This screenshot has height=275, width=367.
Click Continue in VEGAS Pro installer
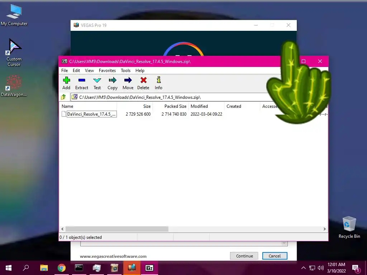(x=244, y=256)
